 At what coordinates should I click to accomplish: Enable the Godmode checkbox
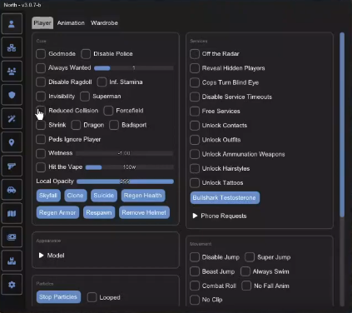[x=41, y=54]
